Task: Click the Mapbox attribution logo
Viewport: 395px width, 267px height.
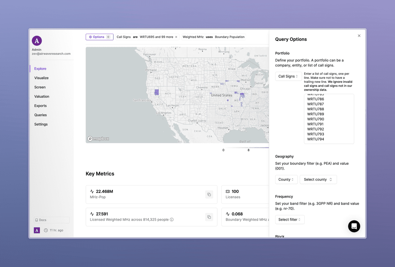Action: pos(98,138)
